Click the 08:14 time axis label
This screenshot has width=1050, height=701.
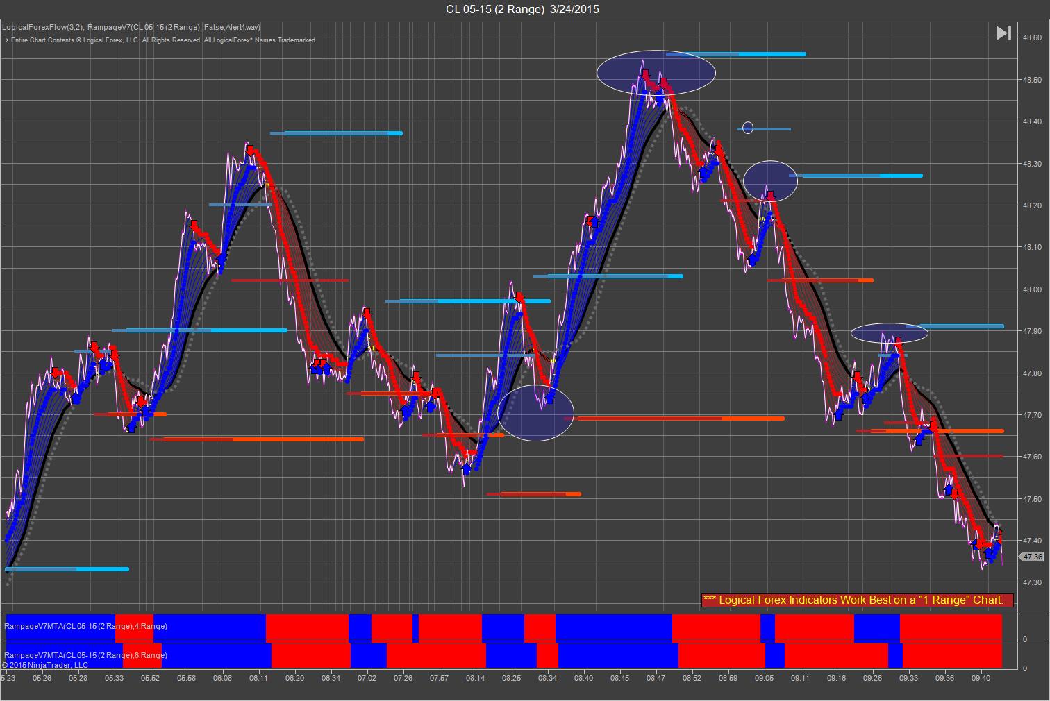click(476, 678)
